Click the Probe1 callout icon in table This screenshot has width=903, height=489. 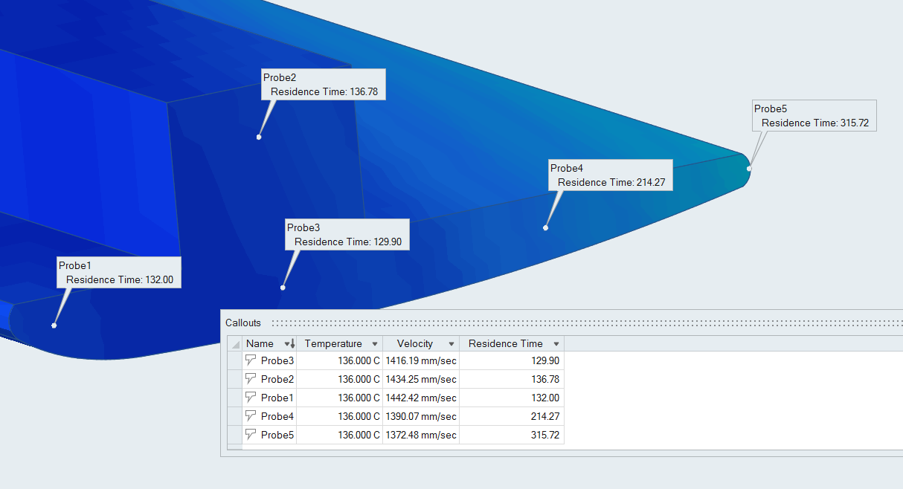tap(251, 398)
